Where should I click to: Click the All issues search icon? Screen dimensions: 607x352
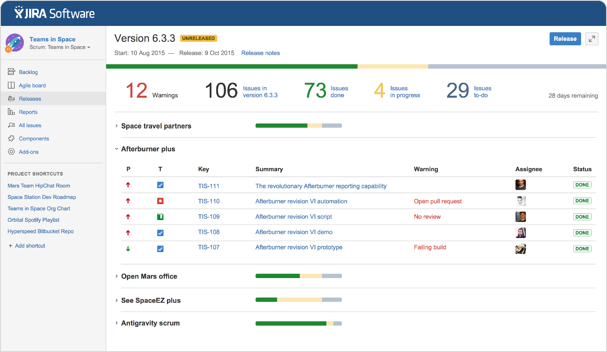point(11,125)
